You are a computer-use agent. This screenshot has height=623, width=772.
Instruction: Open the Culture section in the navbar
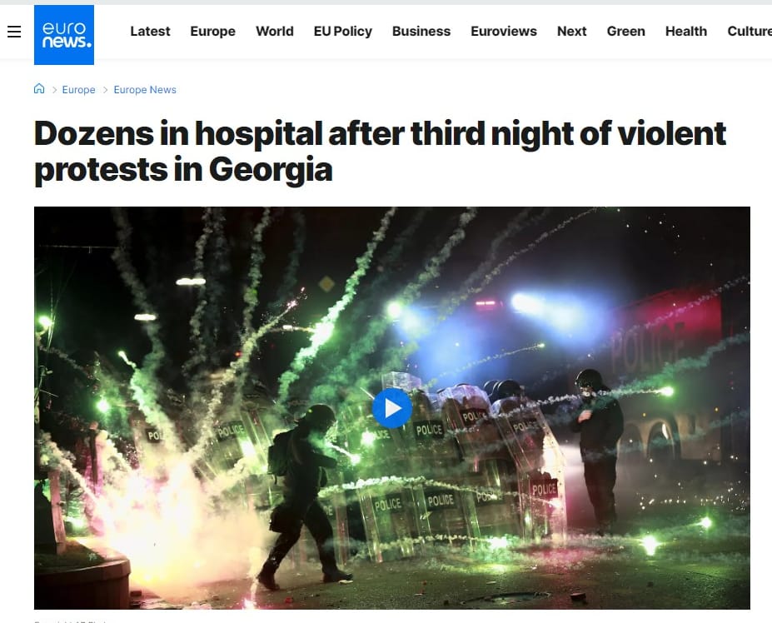pyautogui.click(x=750, y=31)
